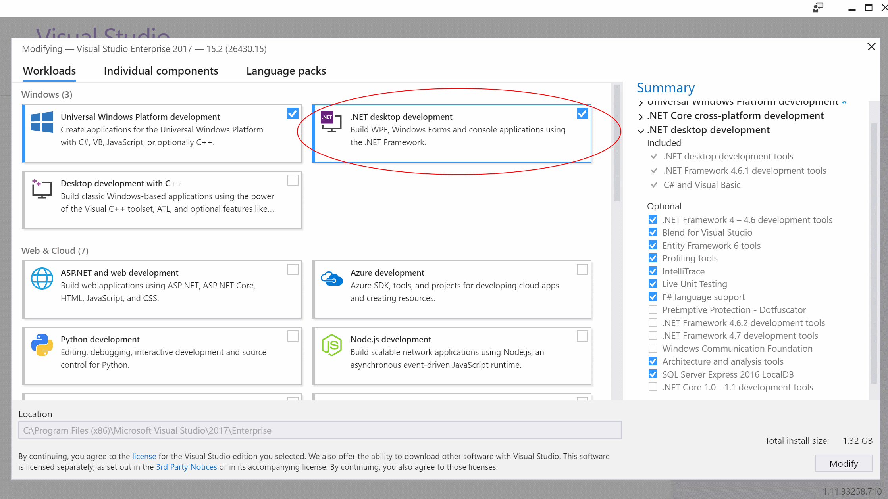Click the Node.js hexagon icon

click(331, 345)
